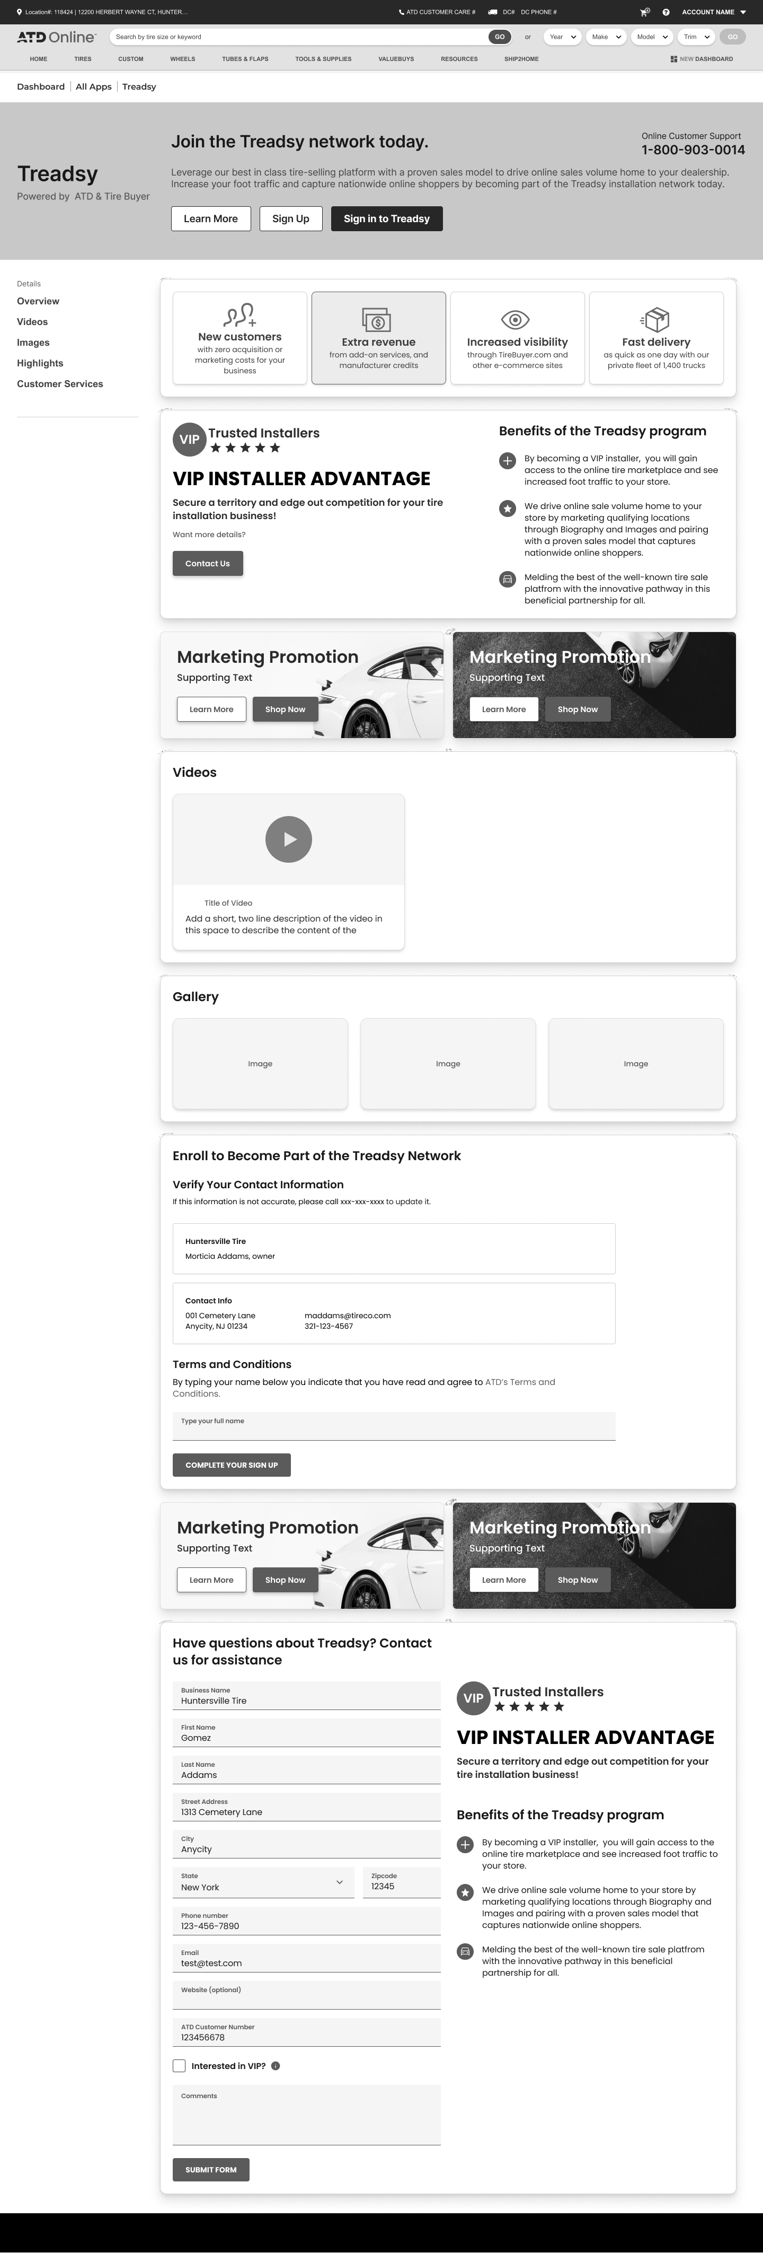763x2253 pixels.
Task: Click the location pin icon in top bar
Action: (19, 12)
